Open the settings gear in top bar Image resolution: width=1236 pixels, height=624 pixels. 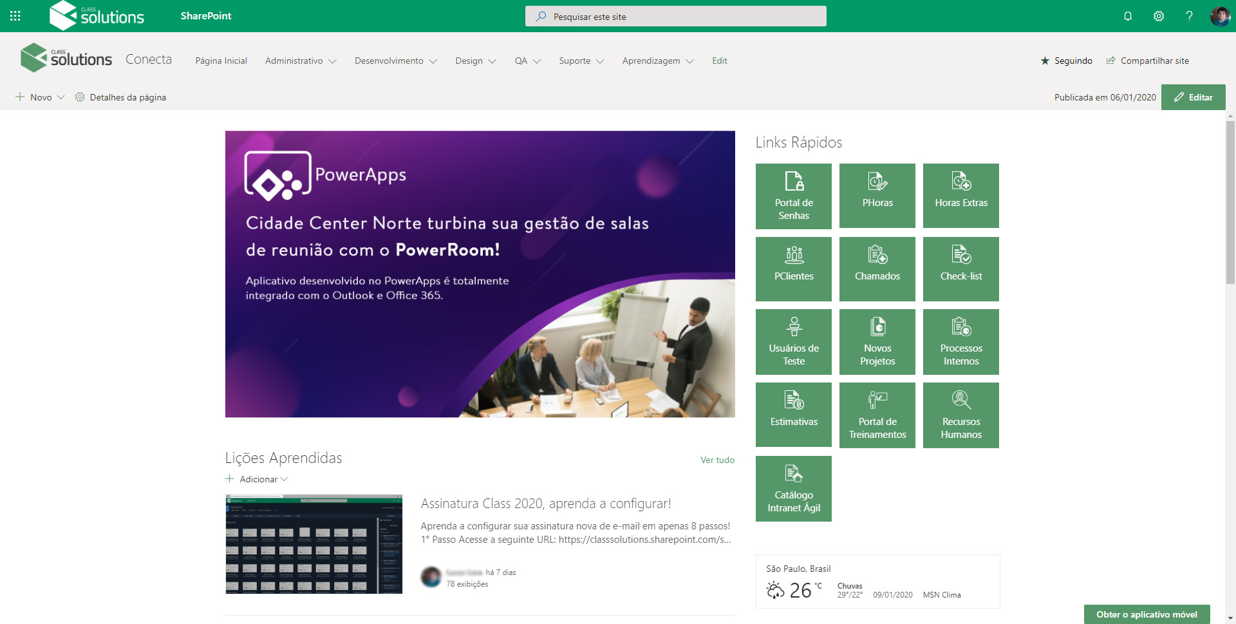pos(1159,16)
